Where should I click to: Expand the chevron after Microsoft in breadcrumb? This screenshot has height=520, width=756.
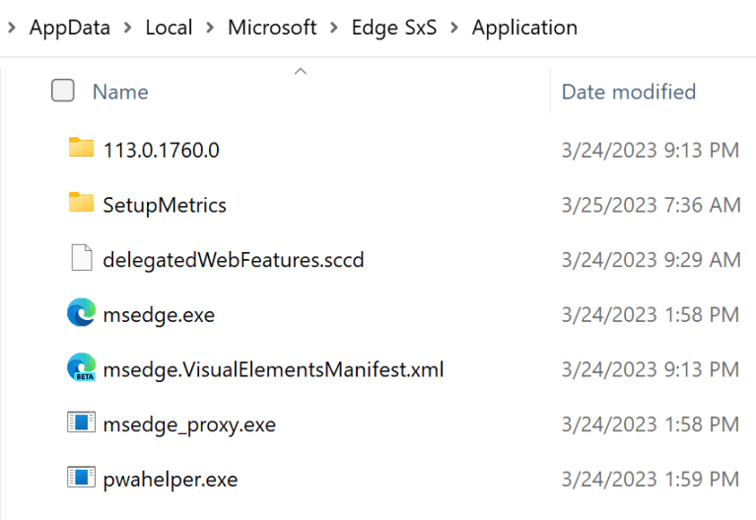point(334,28)
